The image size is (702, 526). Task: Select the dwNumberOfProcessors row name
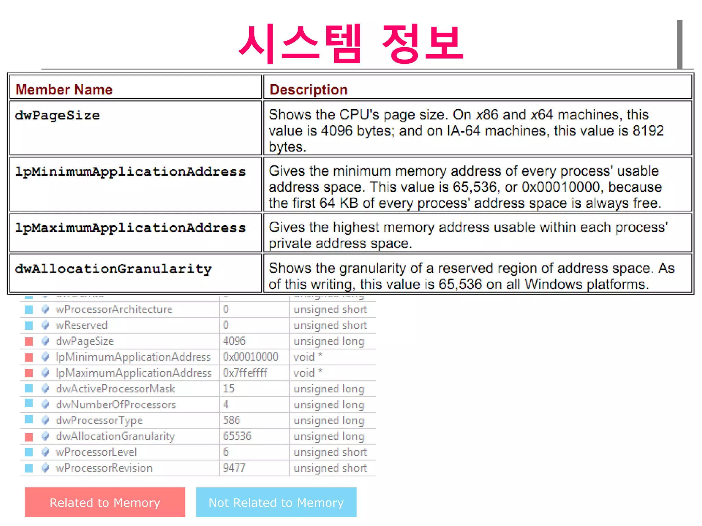click(116, 404)
